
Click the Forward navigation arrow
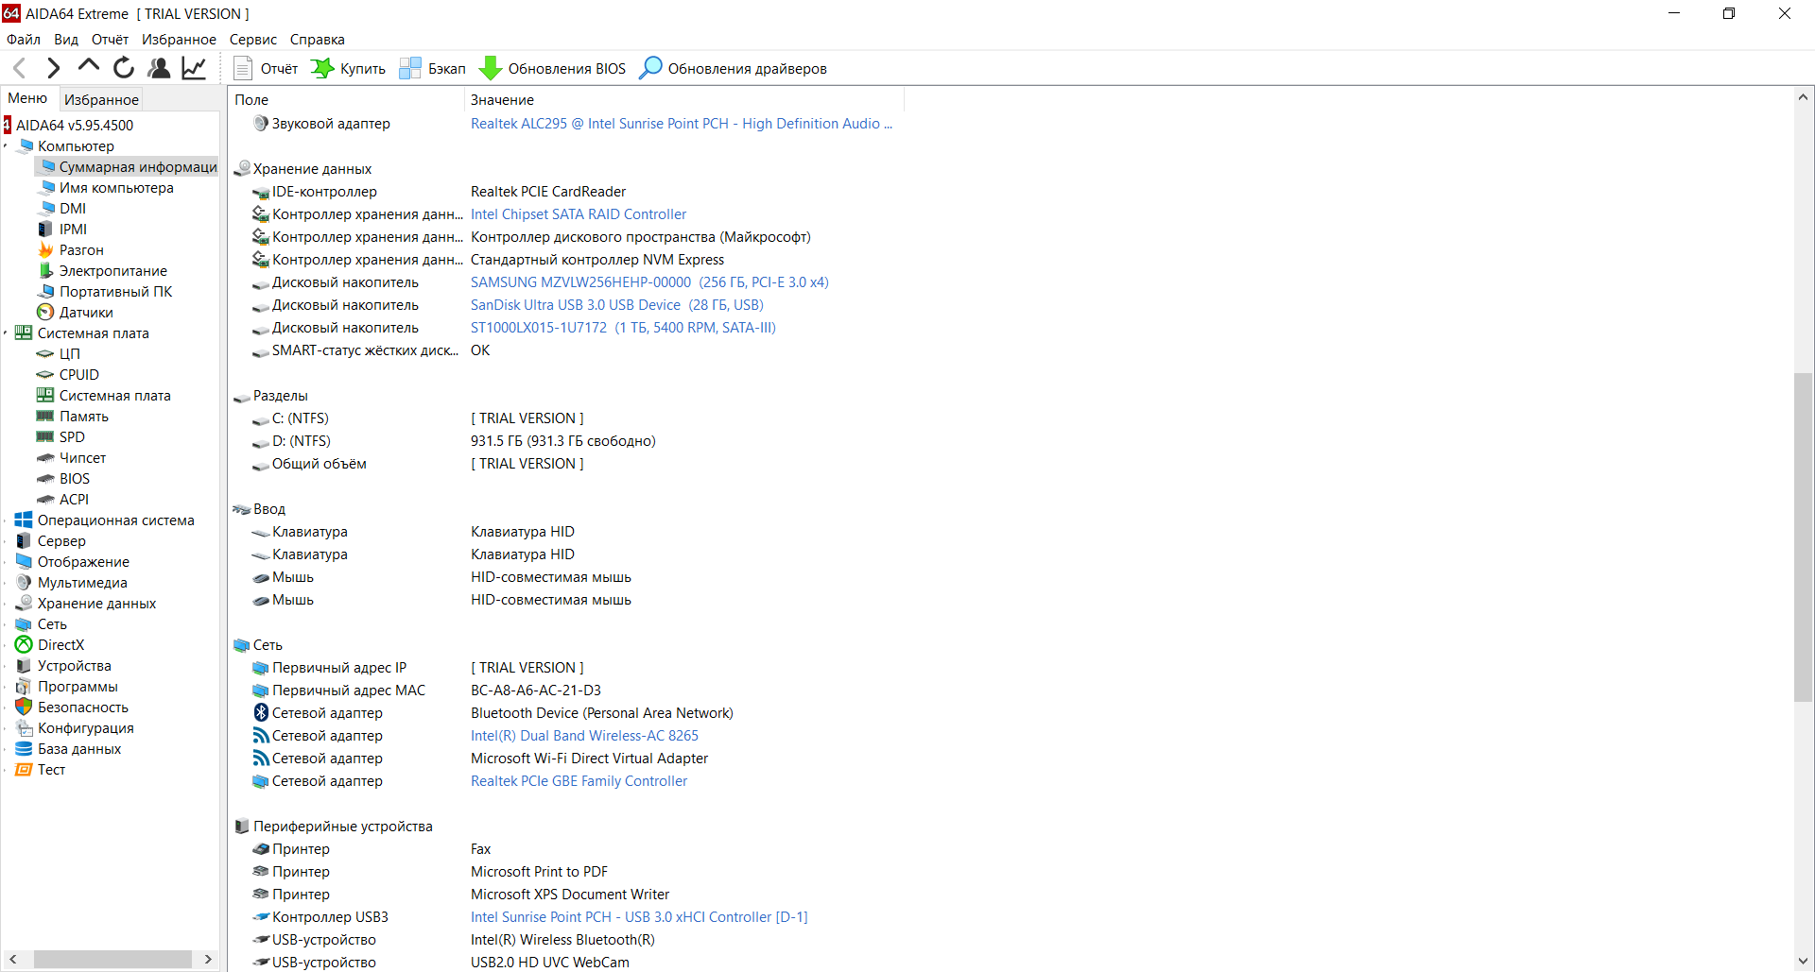(x=54, y=68)
